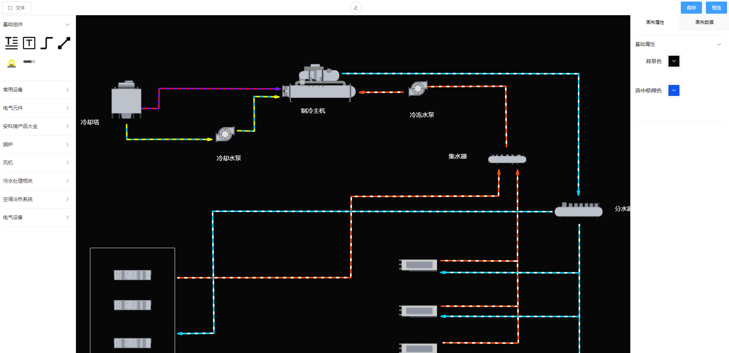The image size is (729, 353).
Task: Select the first air handler unit on right
Action: click(418, 265)
